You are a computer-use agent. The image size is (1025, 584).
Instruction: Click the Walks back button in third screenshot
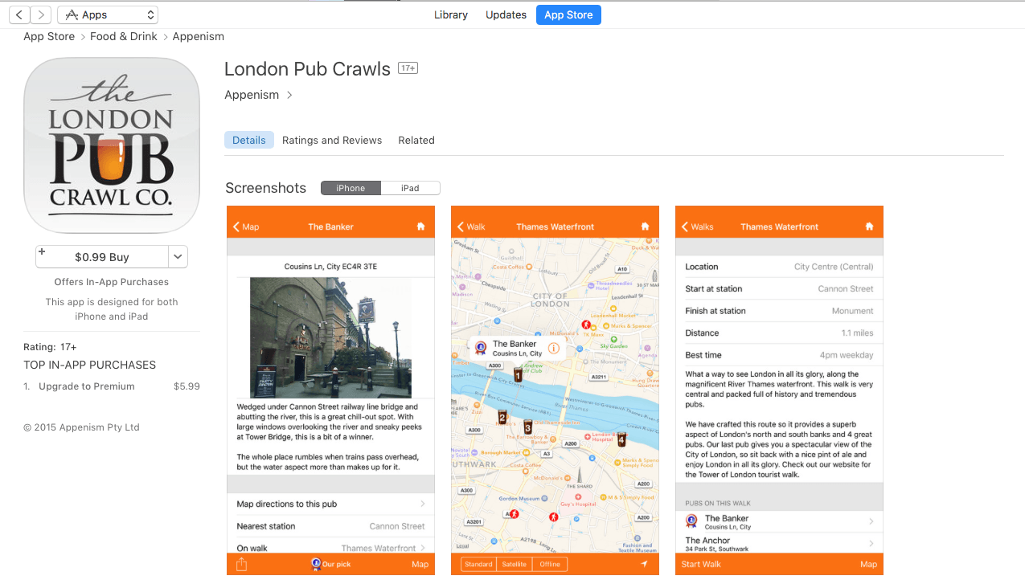[697, 227]
